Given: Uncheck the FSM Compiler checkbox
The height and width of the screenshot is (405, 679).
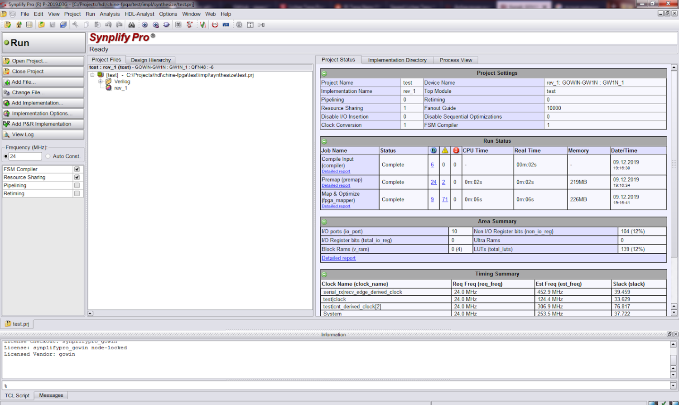Looking at the screenshot, I should pyautogui.click(x=77, y=169).
